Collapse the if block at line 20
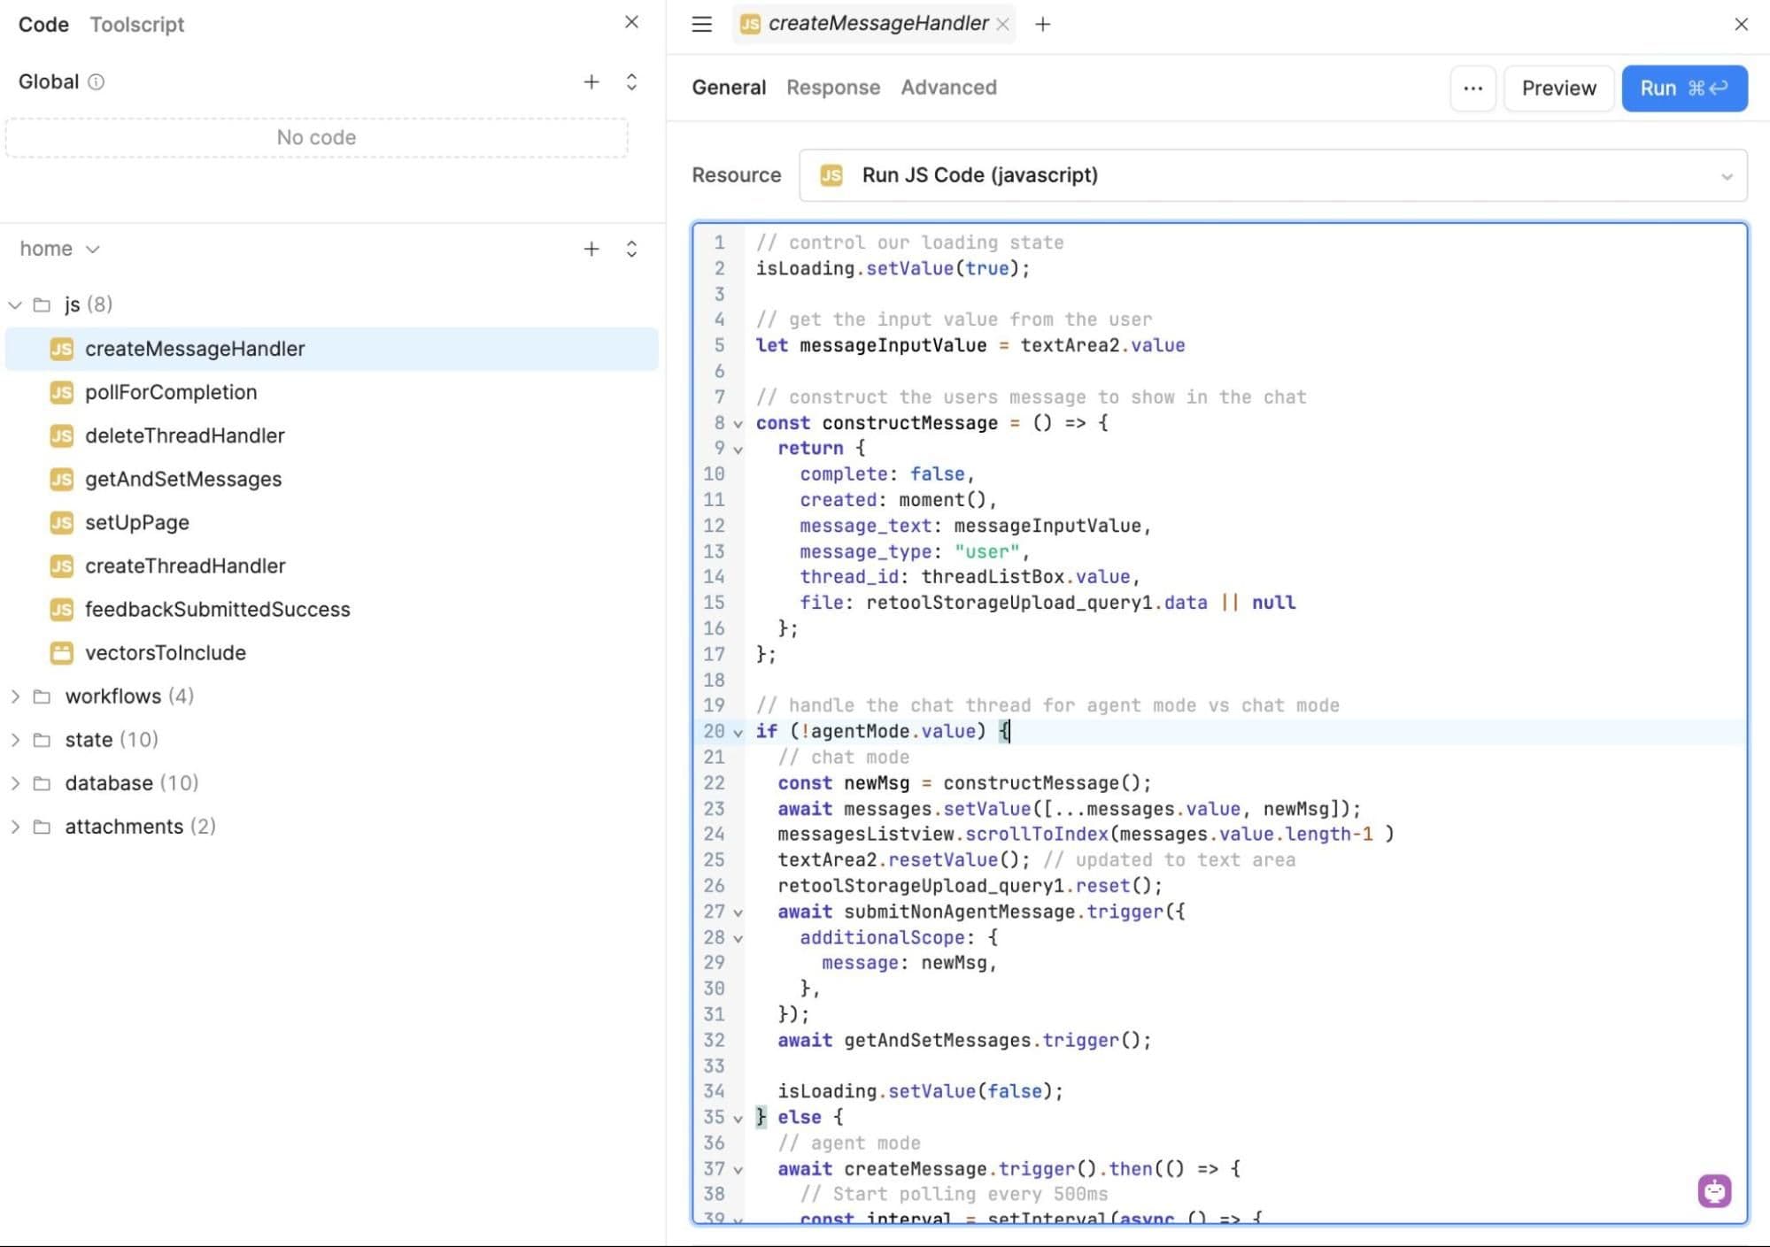This screenshot has height=1247, width=1770. pyautogui.click(x=738, y=732)
